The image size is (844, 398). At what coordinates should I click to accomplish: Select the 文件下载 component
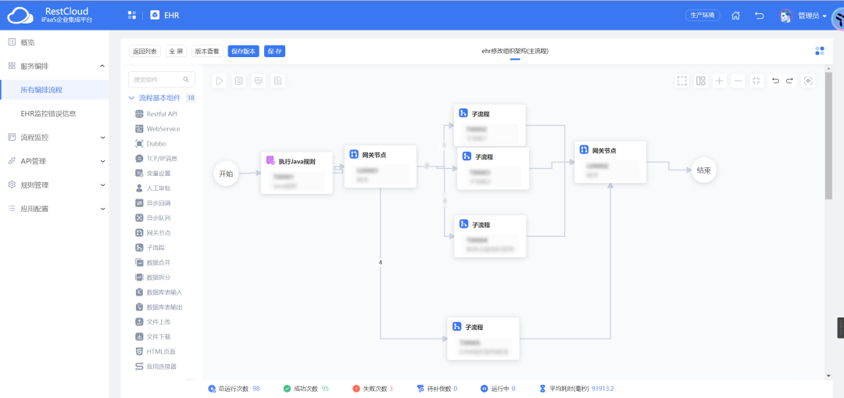pos(153,336)
